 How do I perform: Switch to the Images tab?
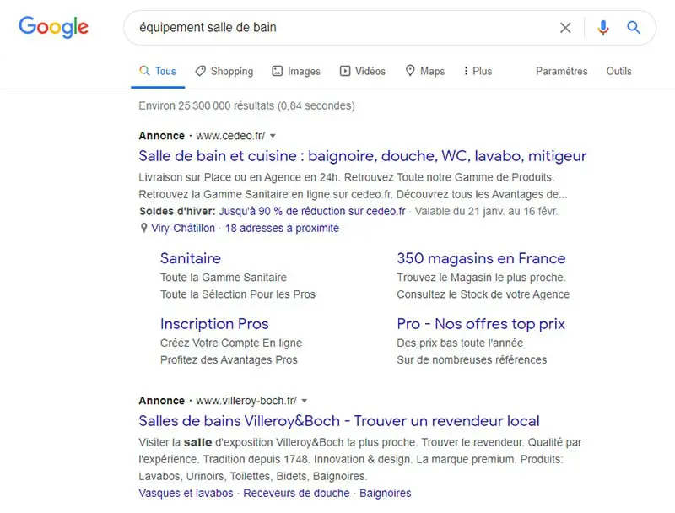[296, 71]
